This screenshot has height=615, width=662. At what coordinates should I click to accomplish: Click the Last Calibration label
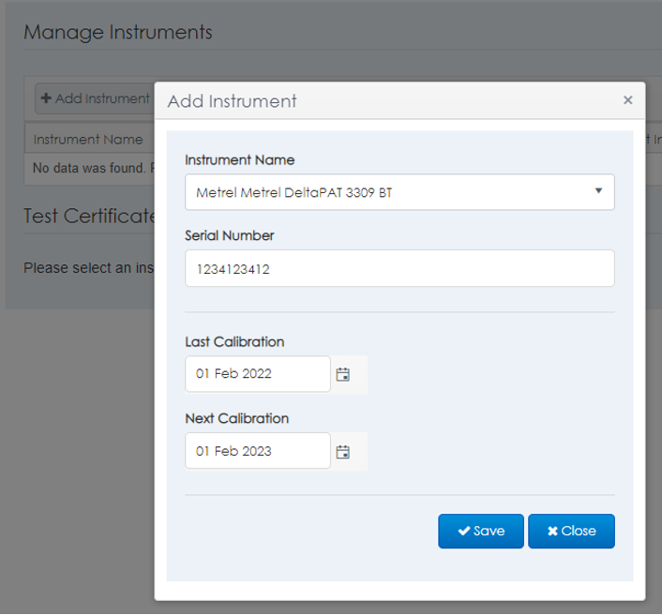click(234, 341)
